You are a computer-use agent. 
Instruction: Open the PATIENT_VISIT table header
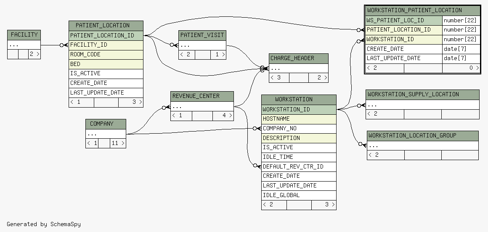tap(202, 35)
